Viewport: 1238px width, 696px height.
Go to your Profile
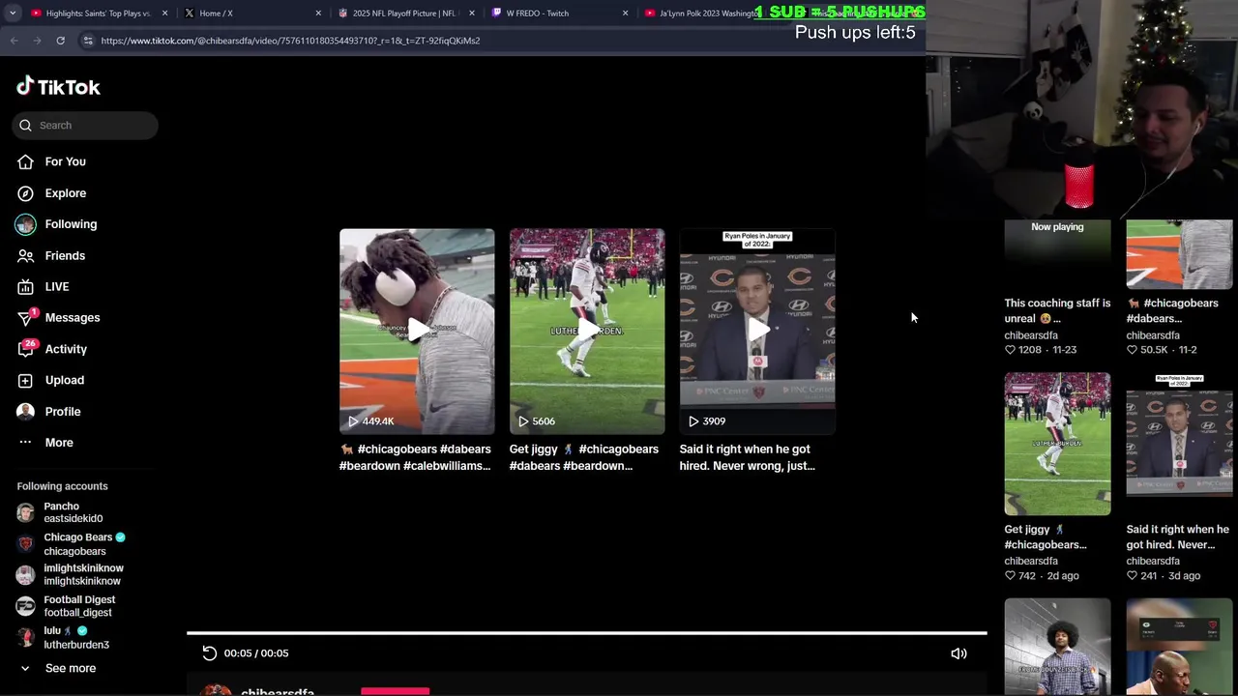click(x=63, y=411)
